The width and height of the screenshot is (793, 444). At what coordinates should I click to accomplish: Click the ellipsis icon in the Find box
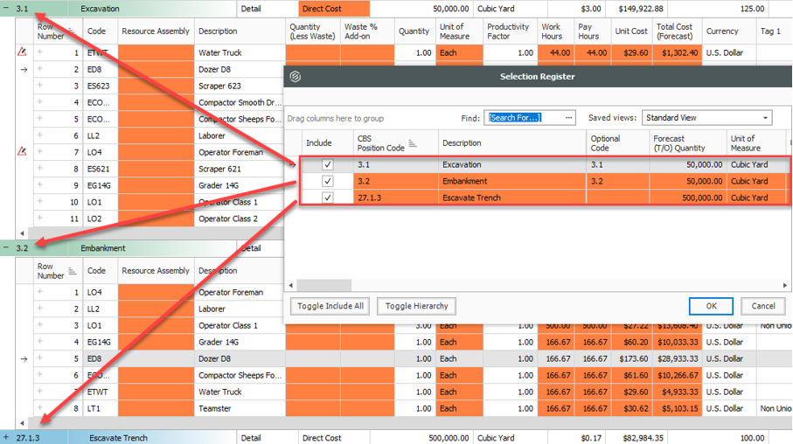point(569,118)
